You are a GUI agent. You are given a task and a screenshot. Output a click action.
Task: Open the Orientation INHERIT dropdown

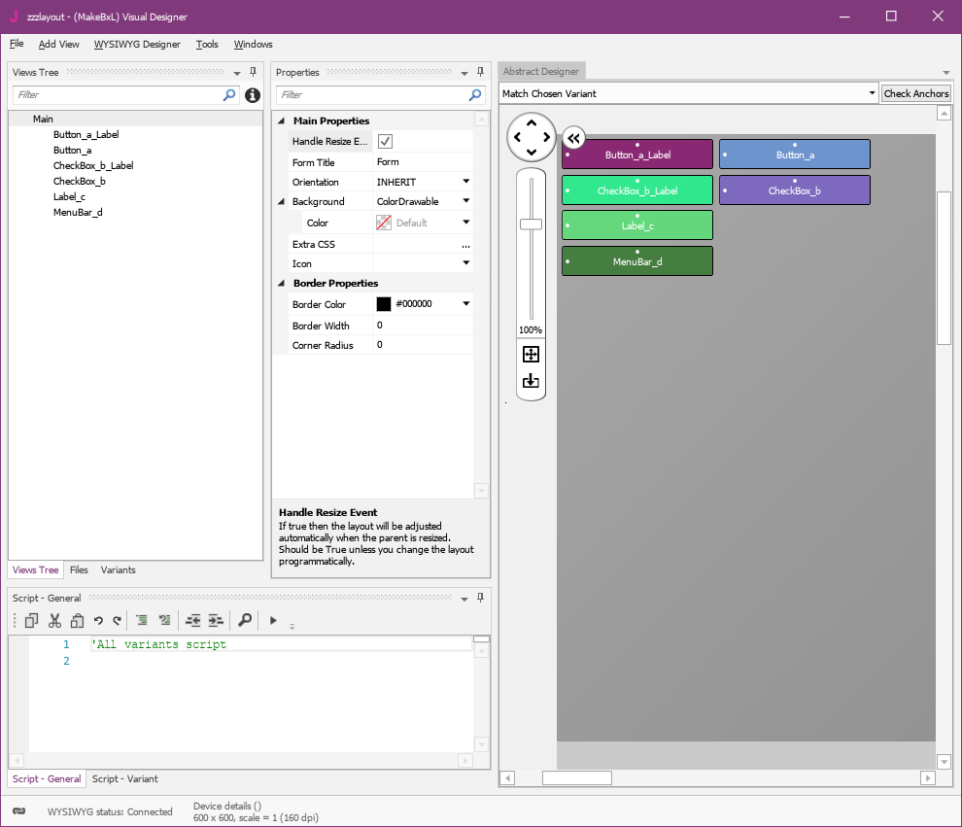[466, 182]
